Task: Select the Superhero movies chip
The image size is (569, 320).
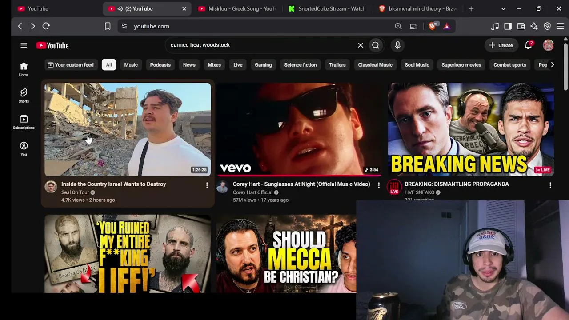Action: (461, 65)
